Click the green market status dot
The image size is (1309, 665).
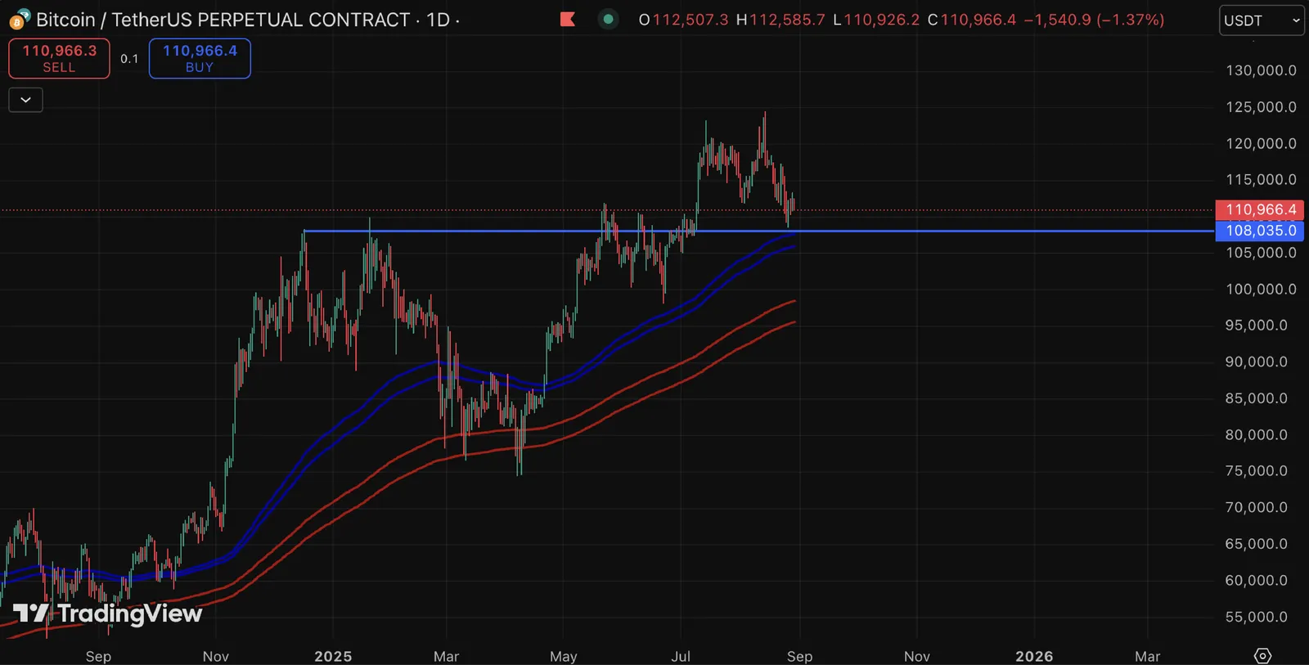(608, 19)
